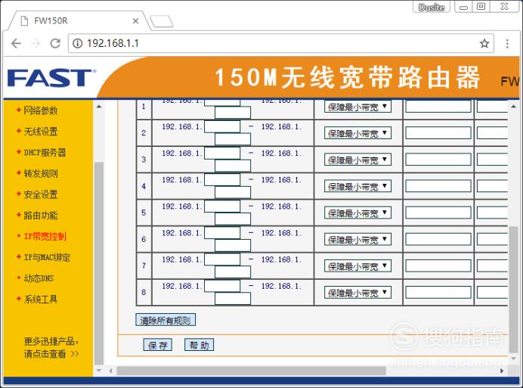Open row 4 保障最小带宽 dropdown

coord(357,186)
